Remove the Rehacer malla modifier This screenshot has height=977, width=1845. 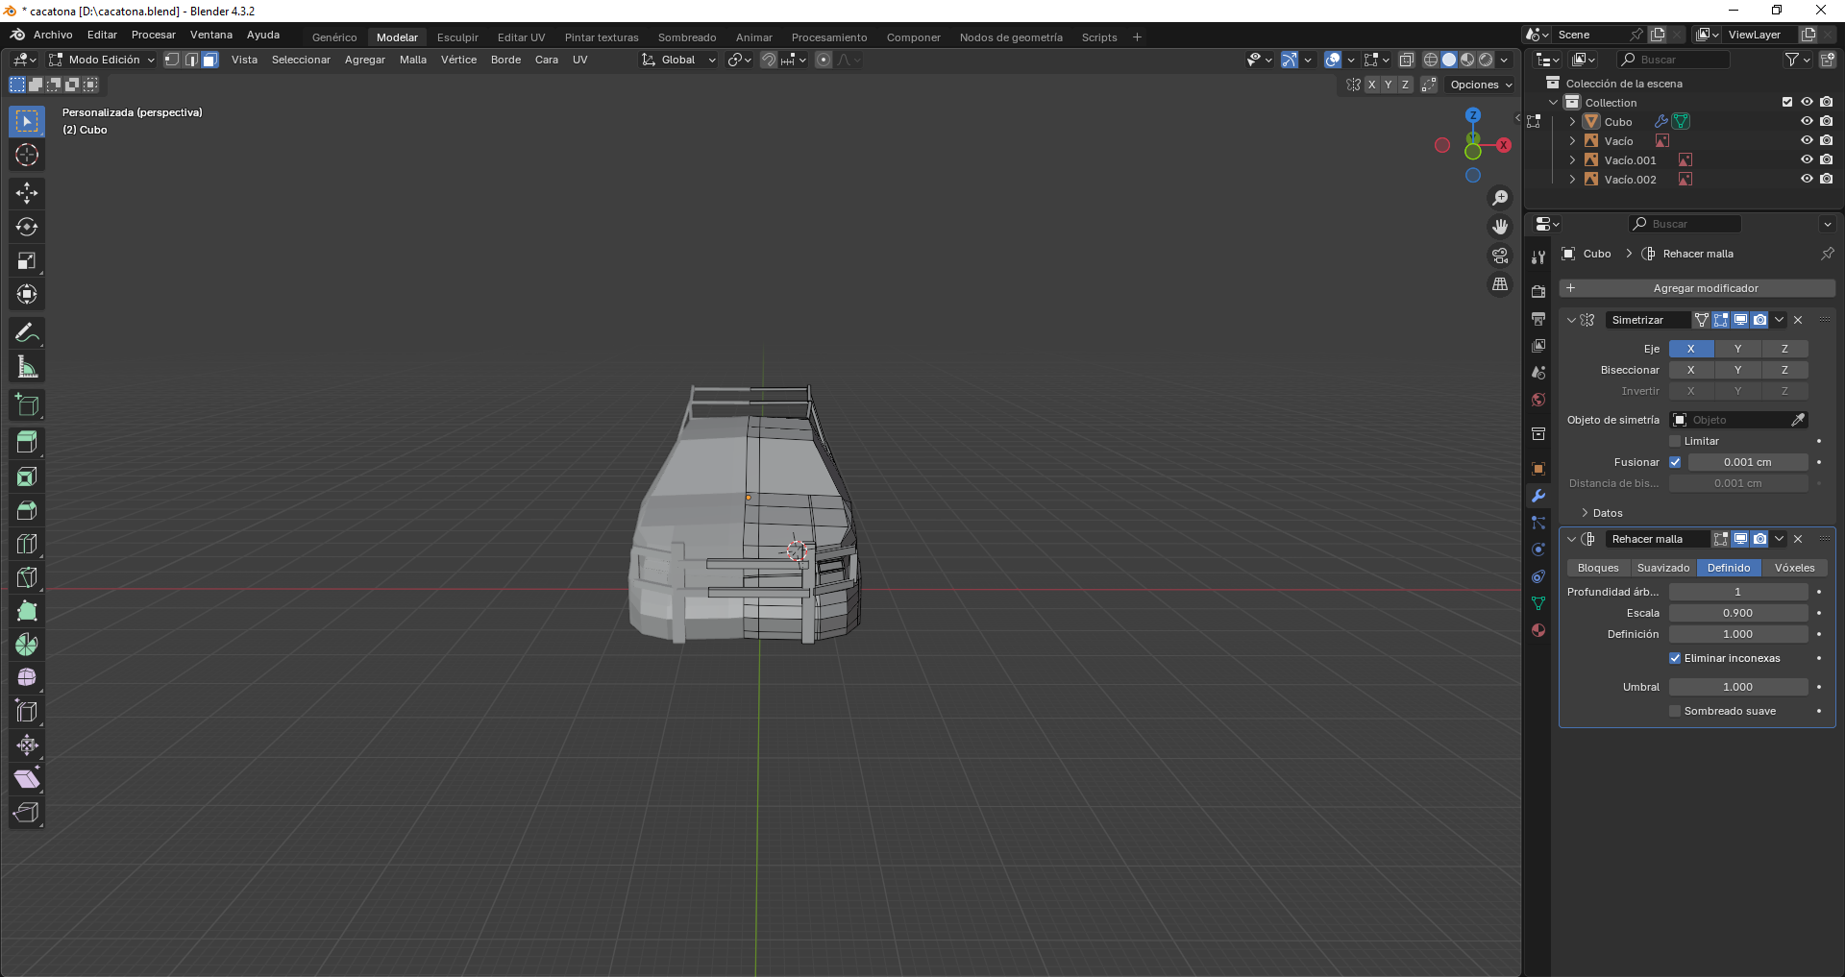coord(1798,539)
